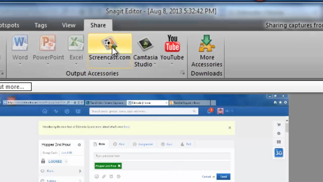Click the schedule clock icon under the note
The height and width of the screenshot is (182, 323).
pyautogui.click(x=118, y=176)
